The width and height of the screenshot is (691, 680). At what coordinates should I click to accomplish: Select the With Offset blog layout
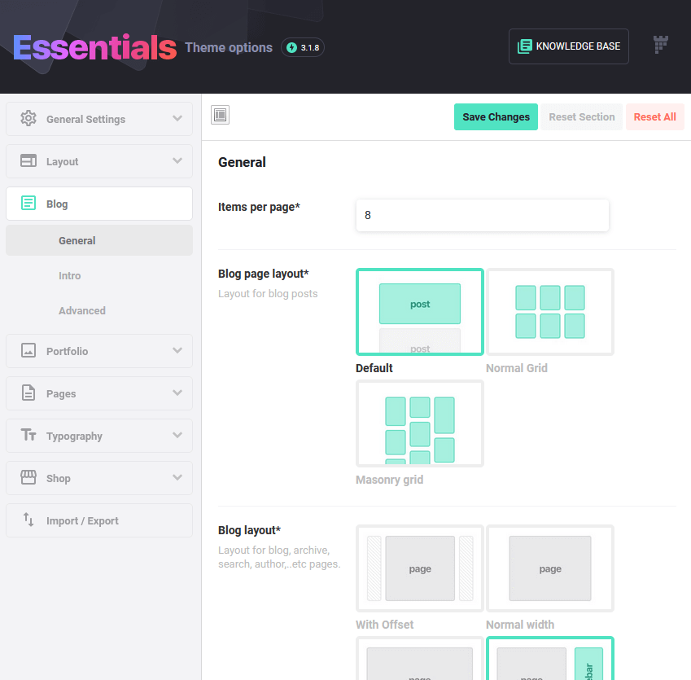419,568
